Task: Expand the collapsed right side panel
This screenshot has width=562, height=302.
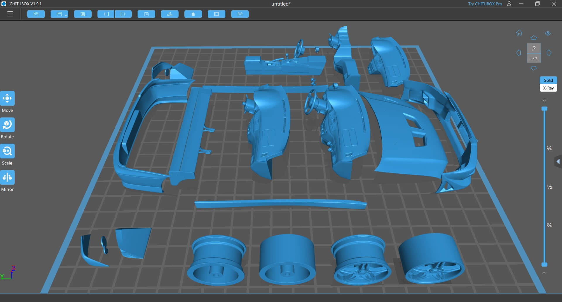Action: (x=558, y=162)
